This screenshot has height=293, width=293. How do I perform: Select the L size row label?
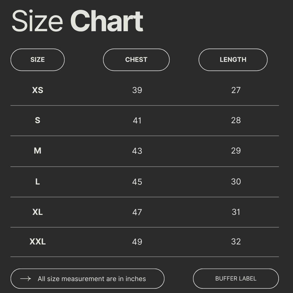tap(37, 181)
